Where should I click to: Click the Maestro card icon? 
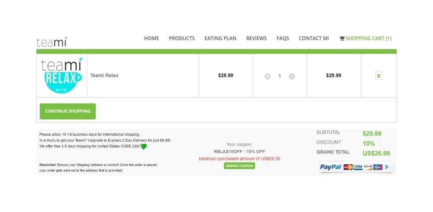pos(378,167)
